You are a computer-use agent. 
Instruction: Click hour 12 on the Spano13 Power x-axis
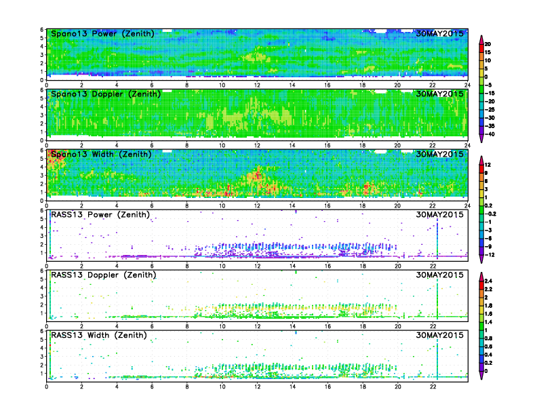pyautogui.click(x=257, y=85)
